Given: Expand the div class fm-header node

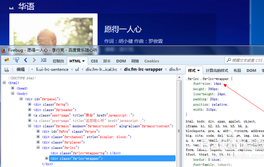Looking at the screenshot, I should [30, 110].
